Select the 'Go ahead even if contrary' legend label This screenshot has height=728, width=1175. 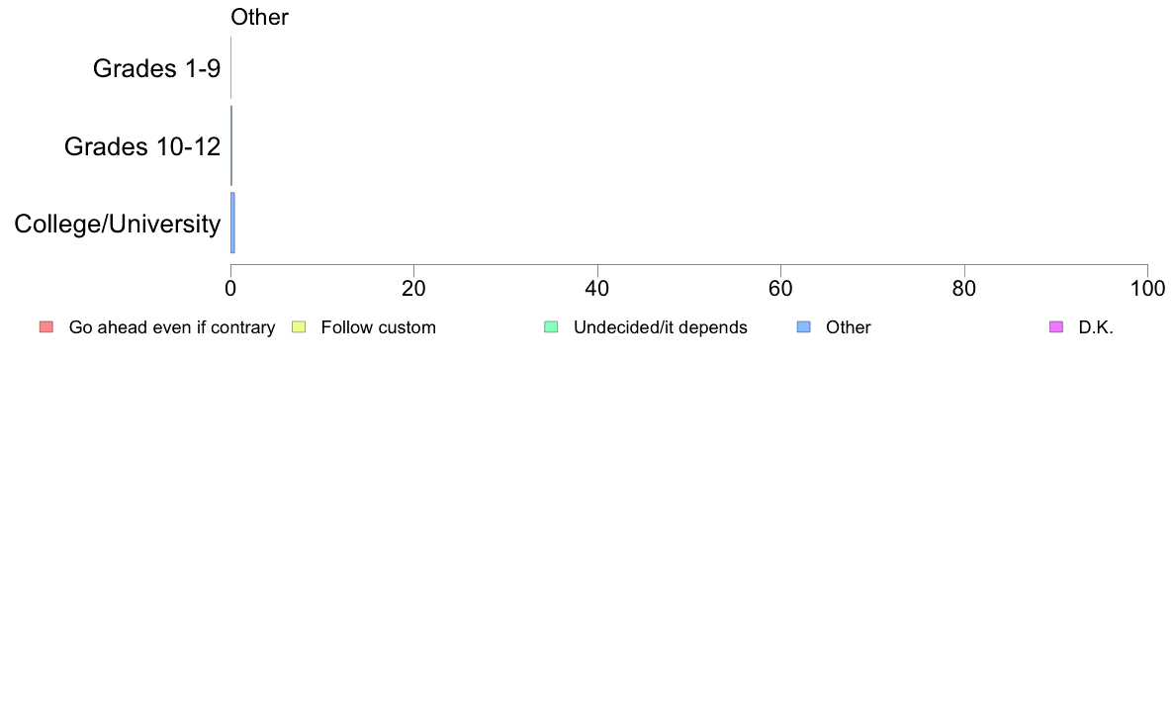(x=172, y=327)
